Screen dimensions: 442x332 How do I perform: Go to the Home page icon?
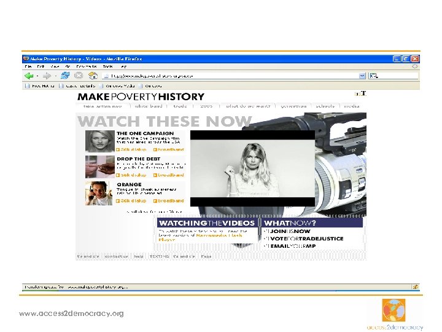[93, 76]
